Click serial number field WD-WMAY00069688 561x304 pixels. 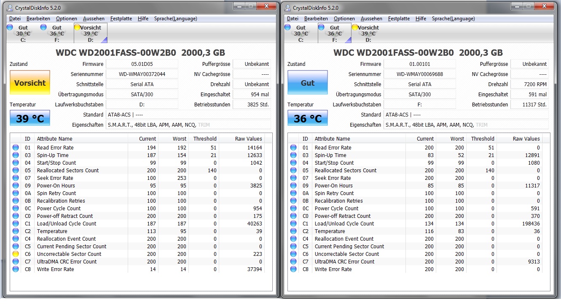point(420,74)
